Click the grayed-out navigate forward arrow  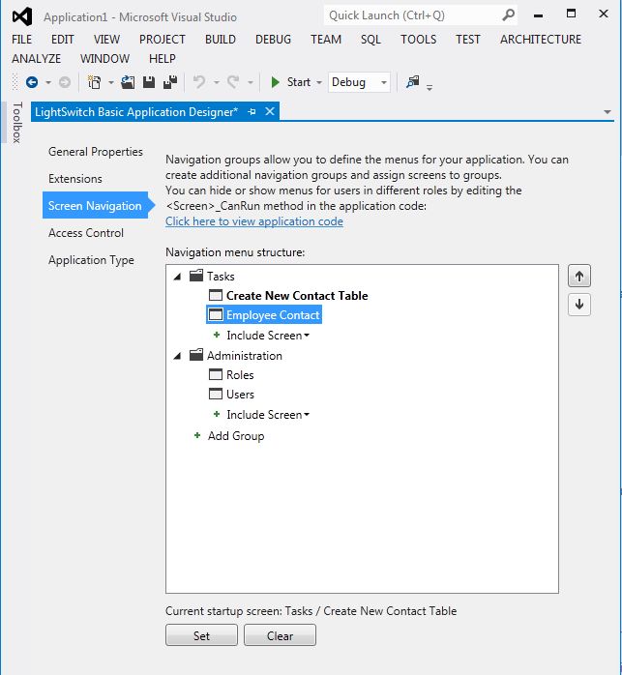[x=65, y=82]
